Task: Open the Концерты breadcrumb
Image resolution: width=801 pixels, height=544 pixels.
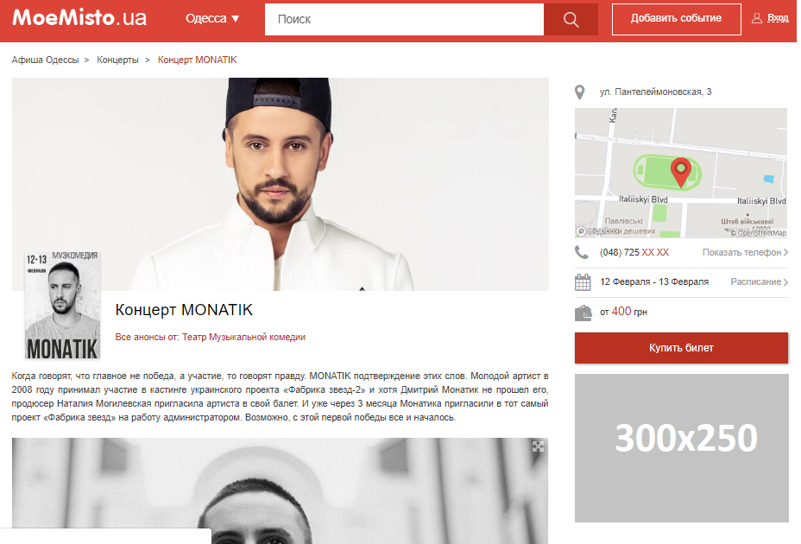Action: pos(117,60)
